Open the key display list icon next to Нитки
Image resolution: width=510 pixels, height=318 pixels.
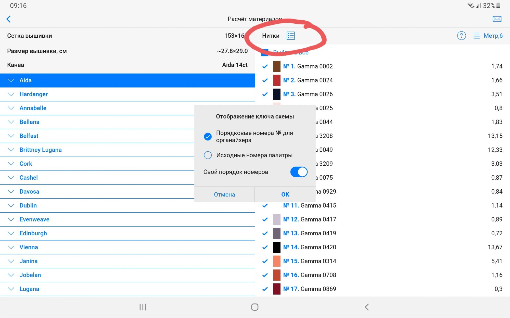pos(290,36)
